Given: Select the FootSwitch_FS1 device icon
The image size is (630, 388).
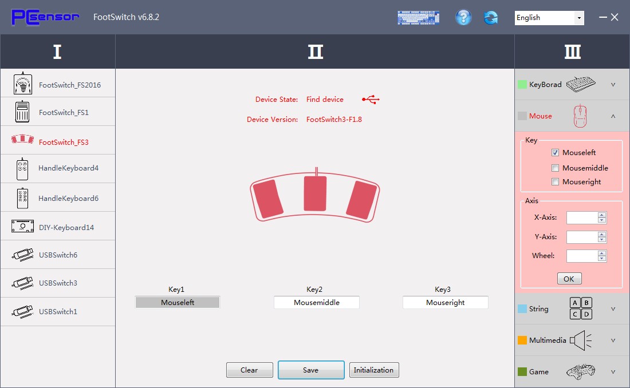Looking at the screenshot, I should [22, 112].
